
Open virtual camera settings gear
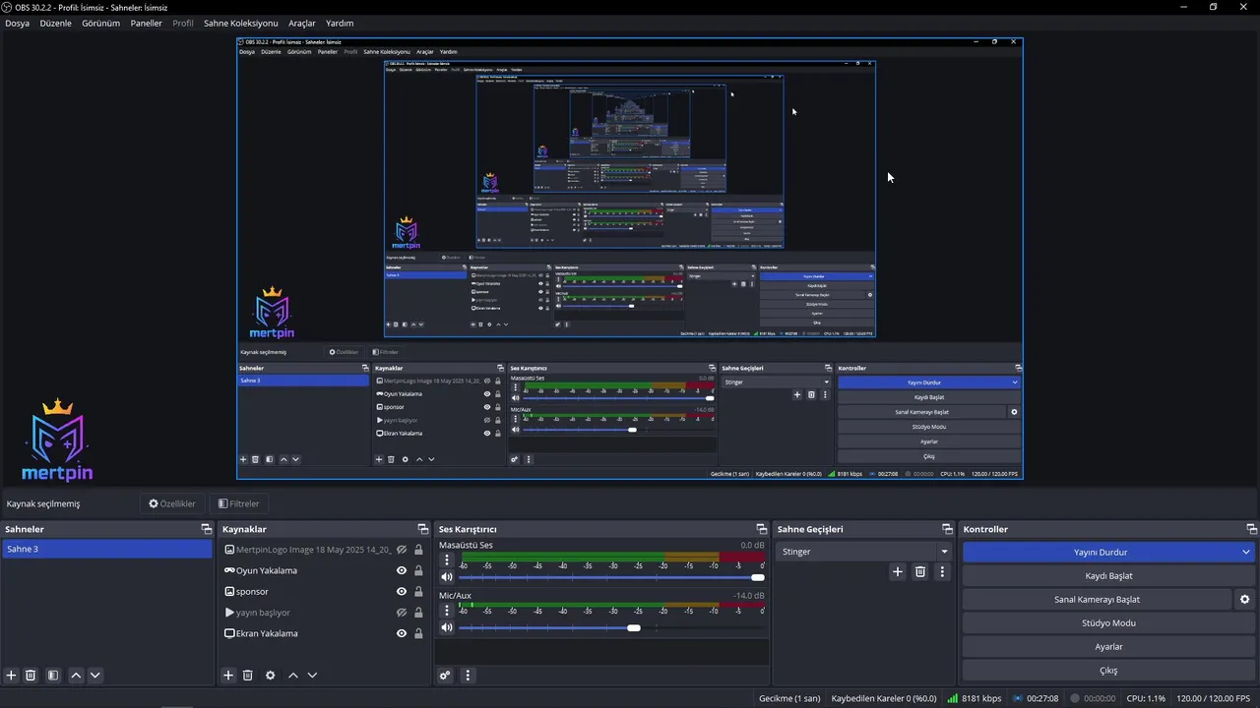click(1244, 599)
